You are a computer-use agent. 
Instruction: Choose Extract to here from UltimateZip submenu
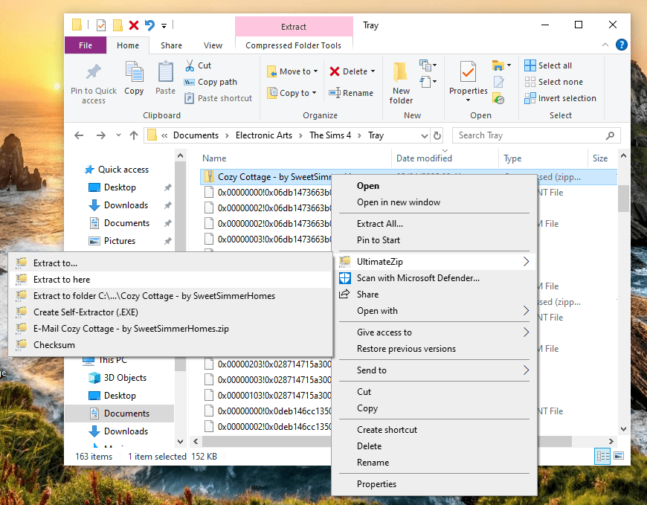pyautogui.click(x=62, y=280)
